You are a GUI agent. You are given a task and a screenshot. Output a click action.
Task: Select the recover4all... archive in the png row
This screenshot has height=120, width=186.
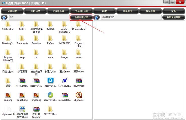tap(65, 97)
